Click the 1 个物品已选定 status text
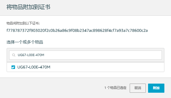The height and width of the screenshot is (98, 171). pos(115,88)
